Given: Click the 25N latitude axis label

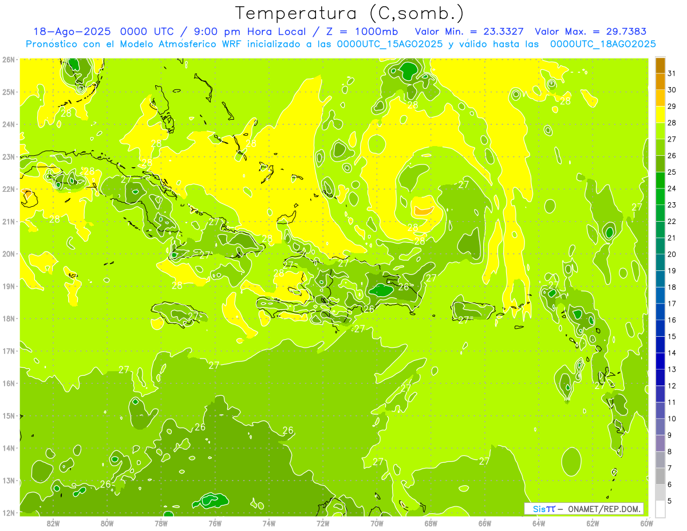Looking at the screenshot, I should (x=8, y=92).
